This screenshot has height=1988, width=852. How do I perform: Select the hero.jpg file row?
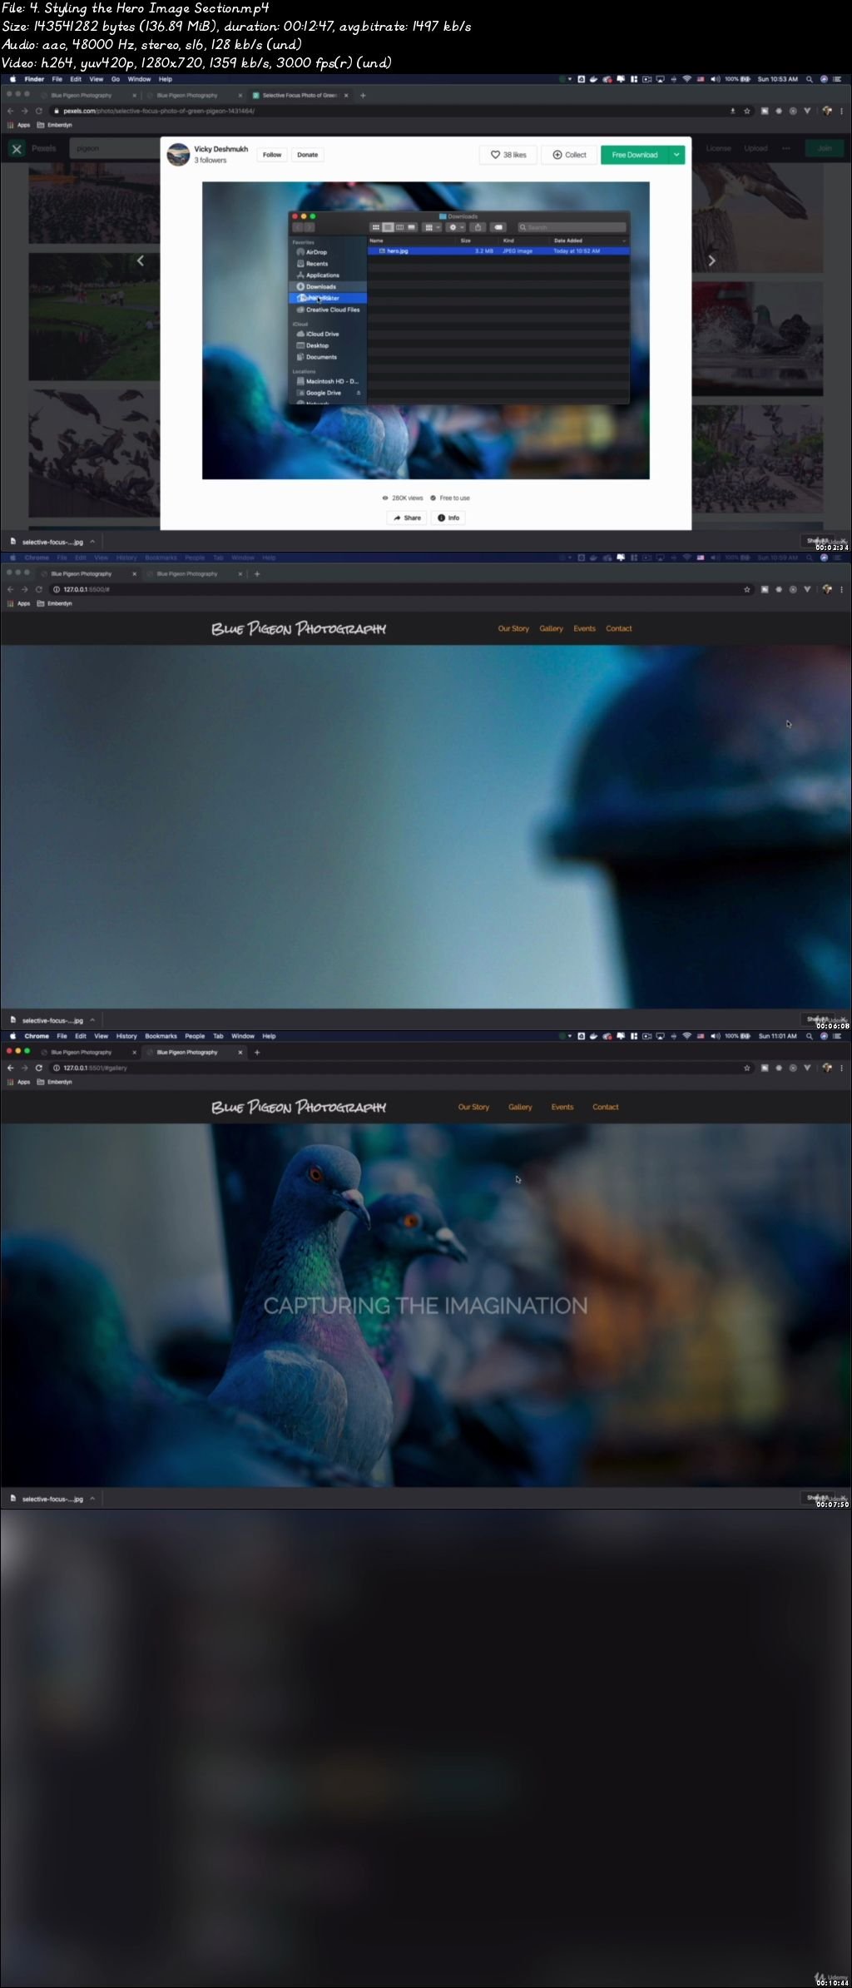point(498,250)
